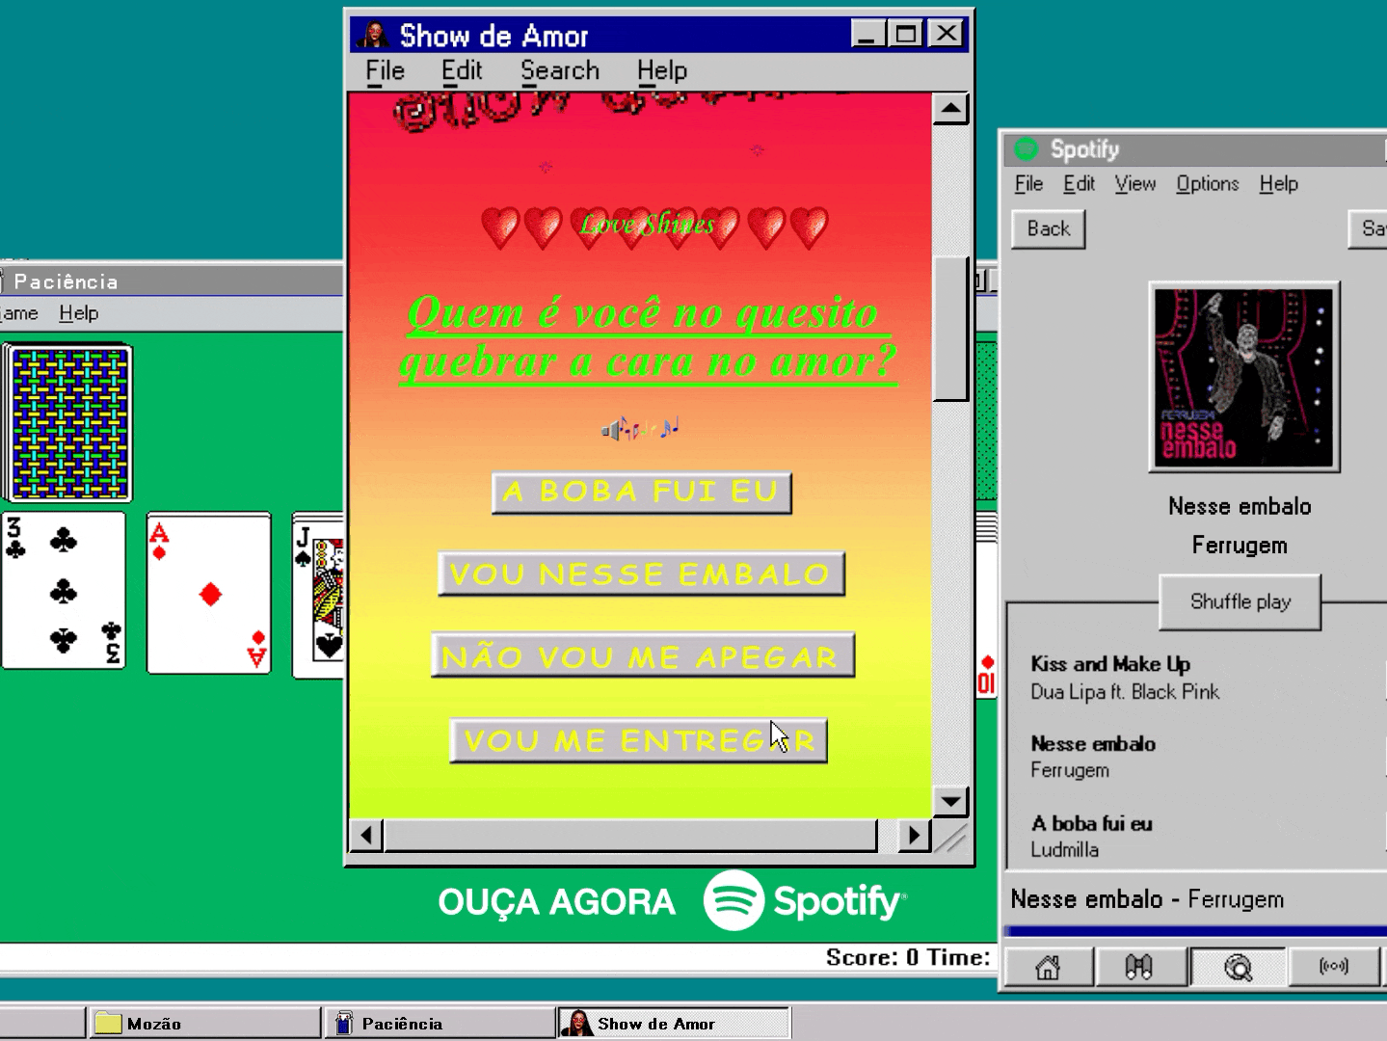Click the Back button in Spotify

(1049, 228)
